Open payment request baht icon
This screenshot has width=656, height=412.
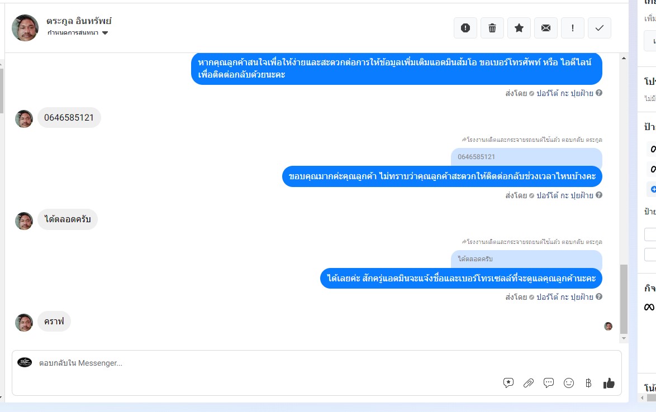[588, 383]
